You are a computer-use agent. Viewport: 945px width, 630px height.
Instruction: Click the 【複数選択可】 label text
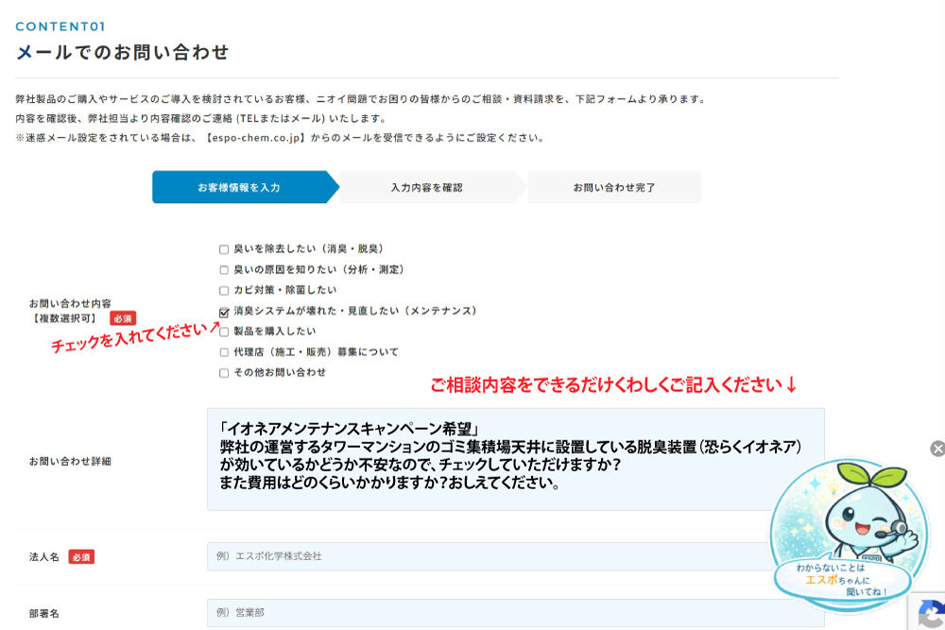tap(64, 318)
